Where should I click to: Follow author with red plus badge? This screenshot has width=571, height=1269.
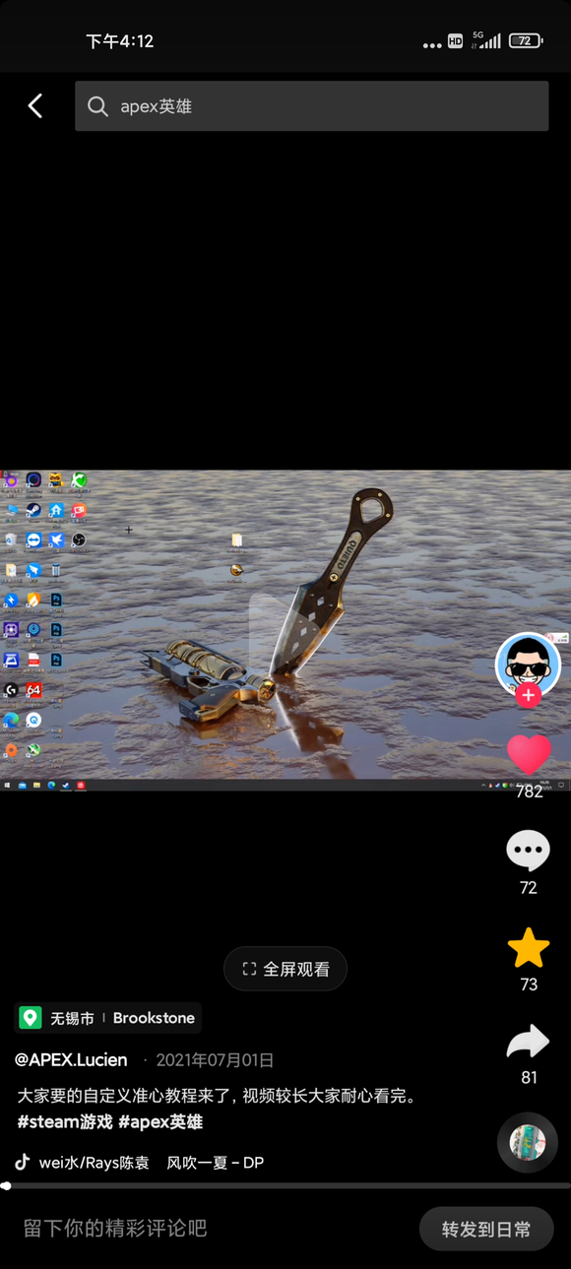pos(529,695)
